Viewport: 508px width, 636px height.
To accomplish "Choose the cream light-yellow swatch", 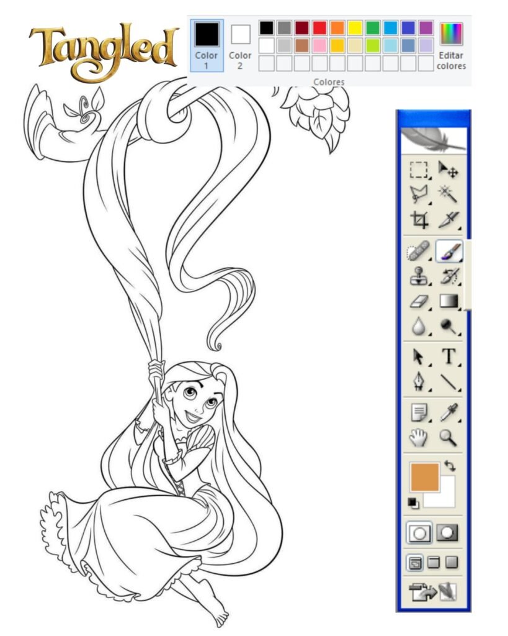I will pos(355,45).
